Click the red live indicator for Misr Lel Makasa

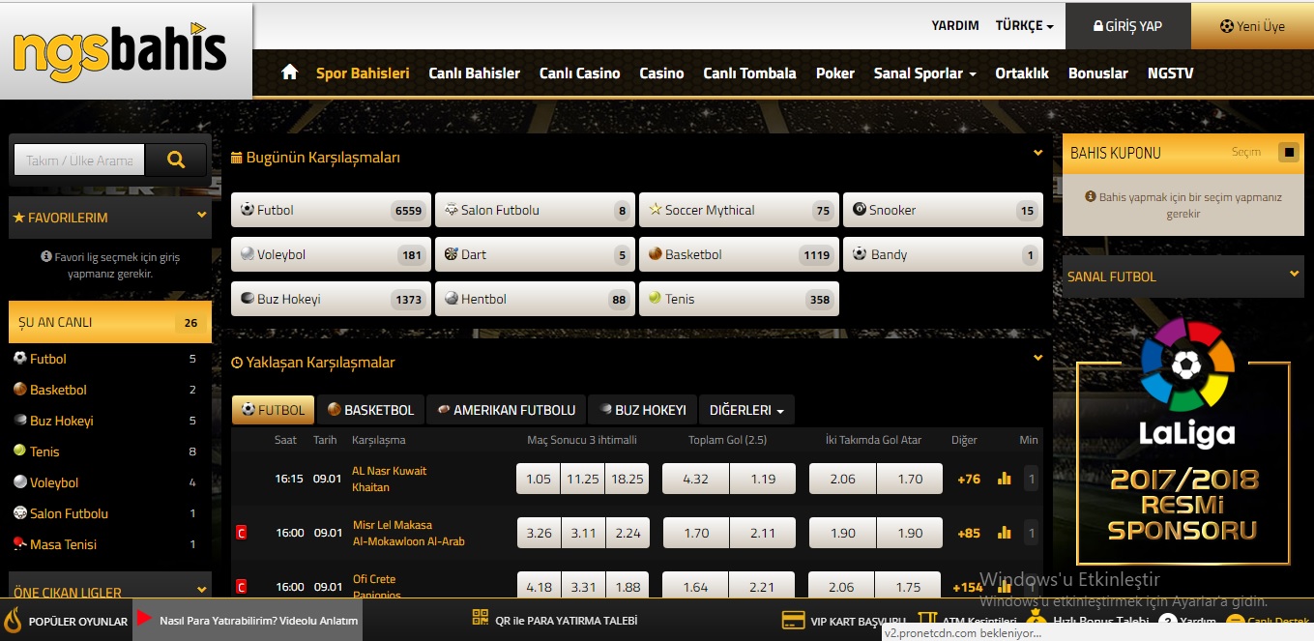click(x=242, y=533)
